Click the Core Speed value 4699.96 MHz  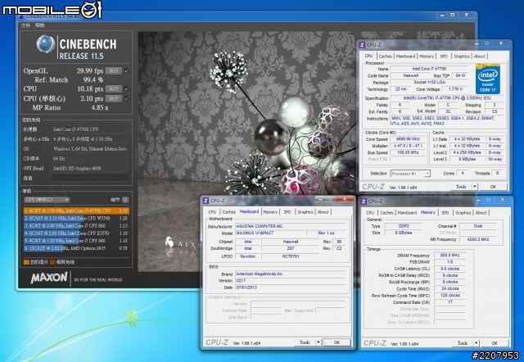[x=408, y=139]
